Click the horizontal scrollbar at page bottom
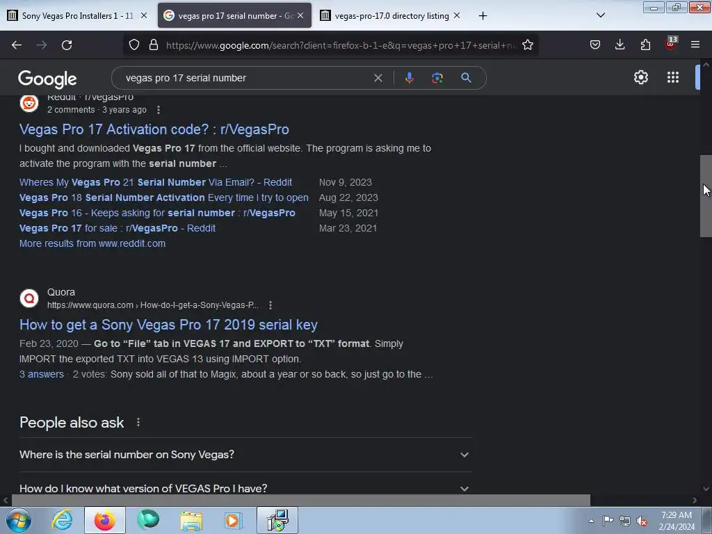This screenshot has height=534, width=712. point(300,501)
